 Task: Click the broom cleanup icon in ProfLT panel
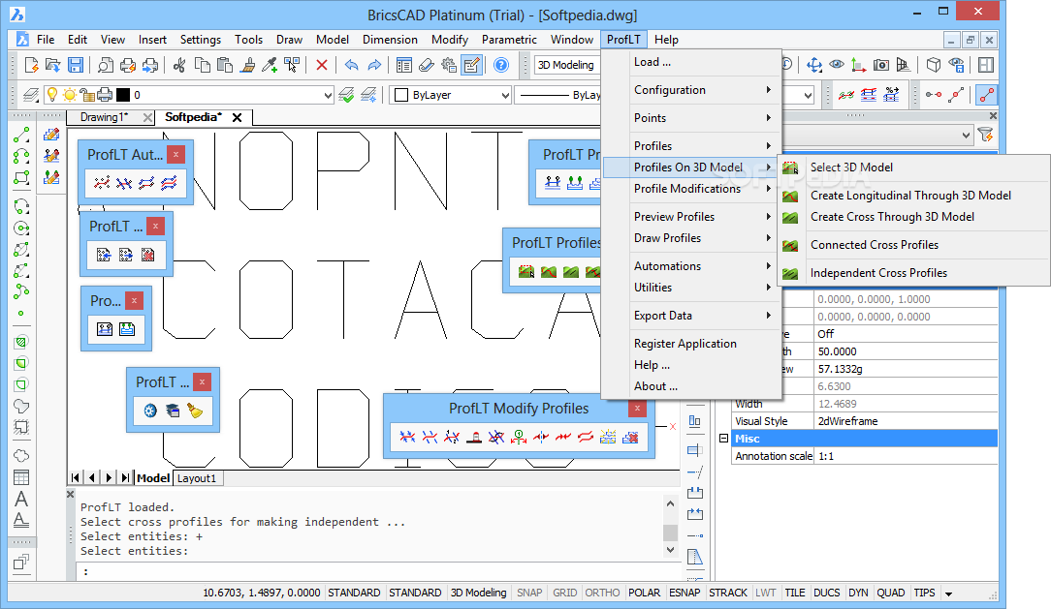point(195,411)
